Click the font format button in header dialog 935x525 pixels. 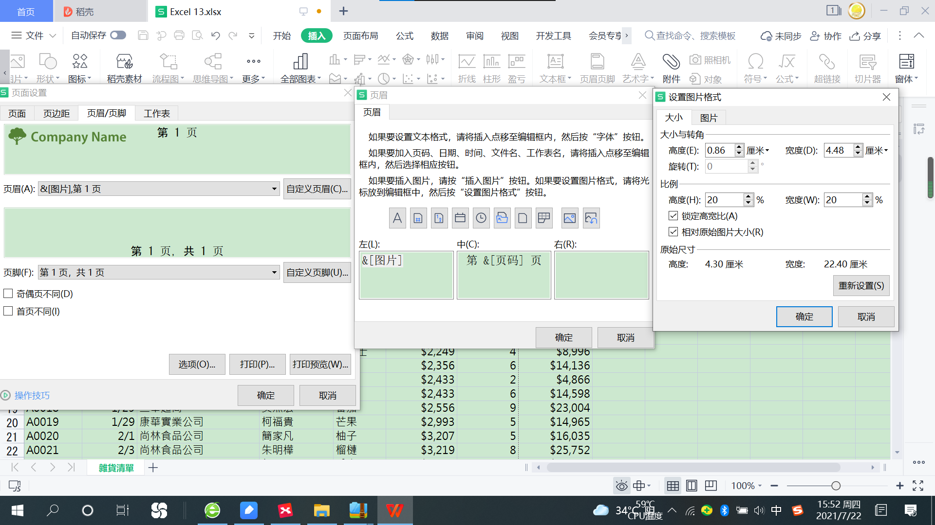point(397,218)
